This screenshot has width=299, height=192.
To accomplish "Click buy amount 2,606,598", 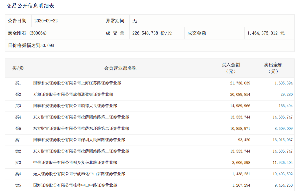I will tap(241, 163).
